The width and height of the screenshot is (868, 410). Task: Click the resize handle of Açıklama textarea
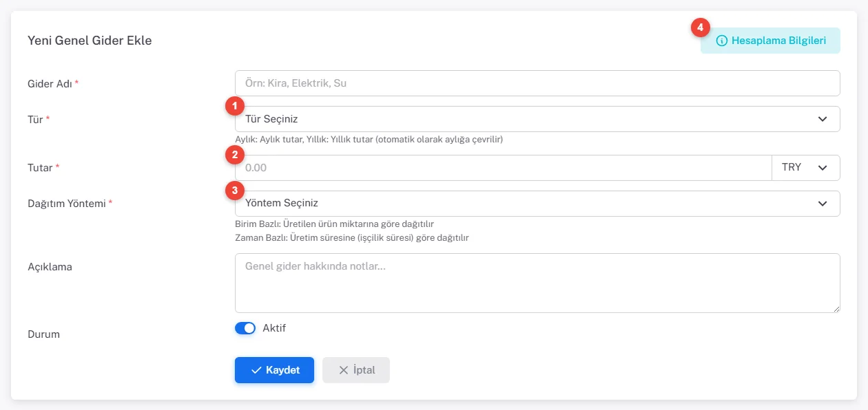(x=836, y=309)
